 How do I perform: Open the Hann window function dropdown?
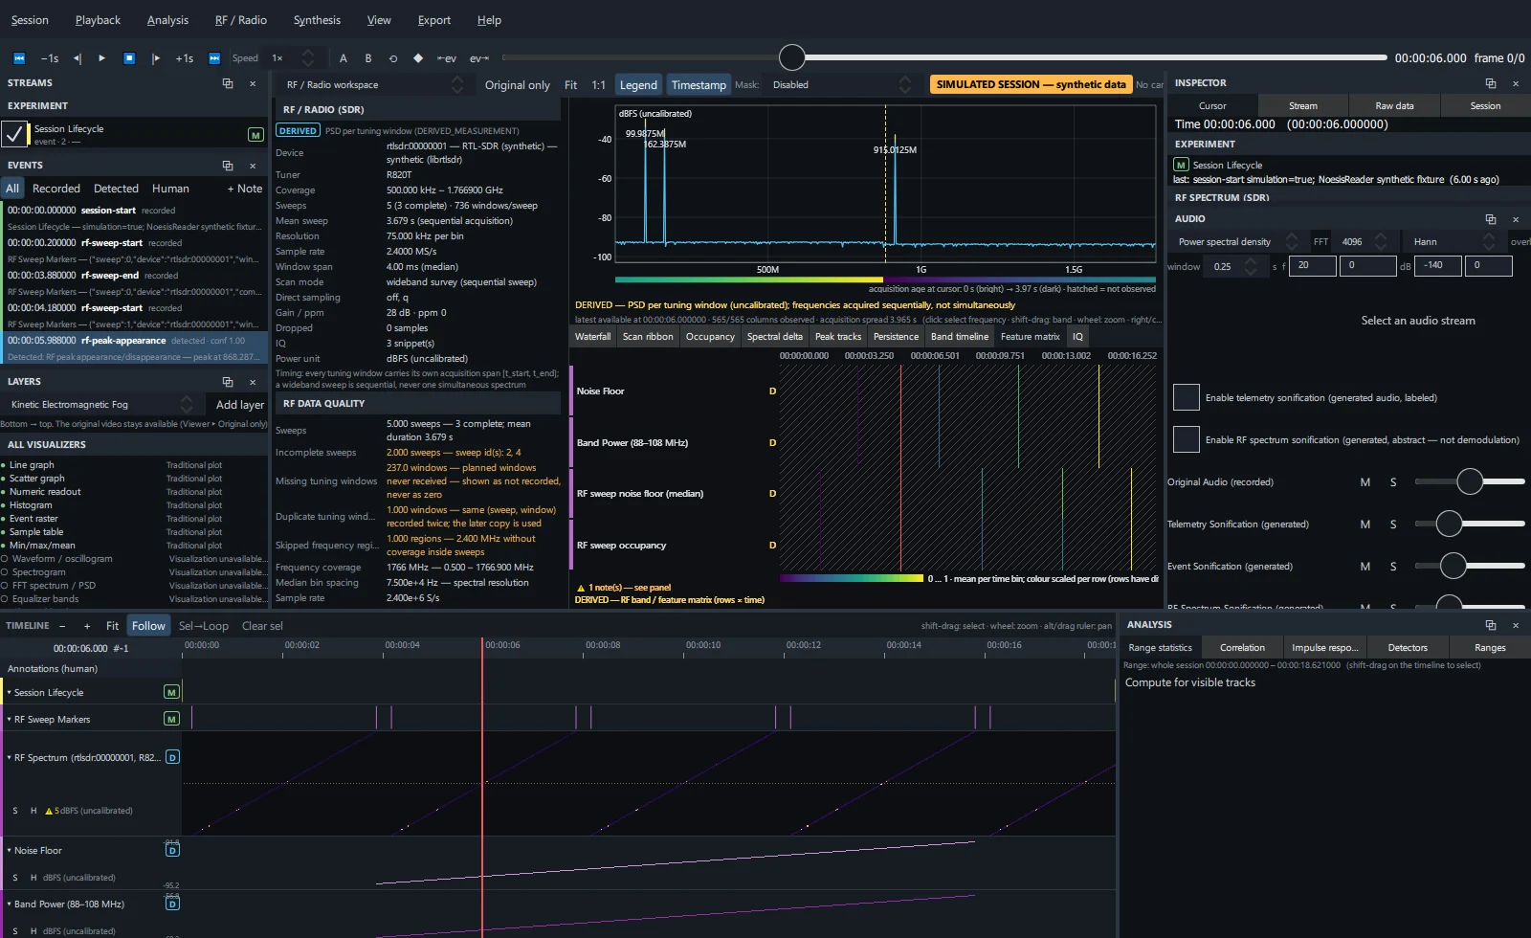click(1453, 242)
